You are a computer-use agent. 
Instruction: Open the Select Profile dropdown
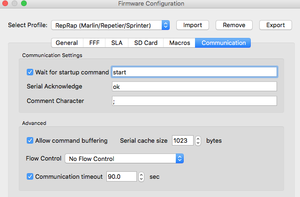pyautogui.click(x=111, y=25)
